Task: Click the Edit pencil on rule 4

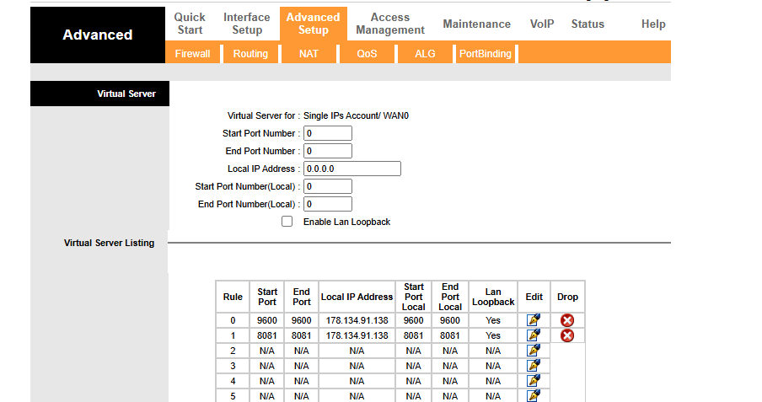Action: tap(533, 381)
